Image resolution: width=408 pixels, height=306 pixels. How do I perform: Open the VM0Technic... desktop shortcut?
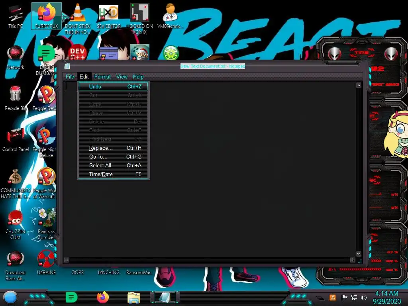[171, 16]
